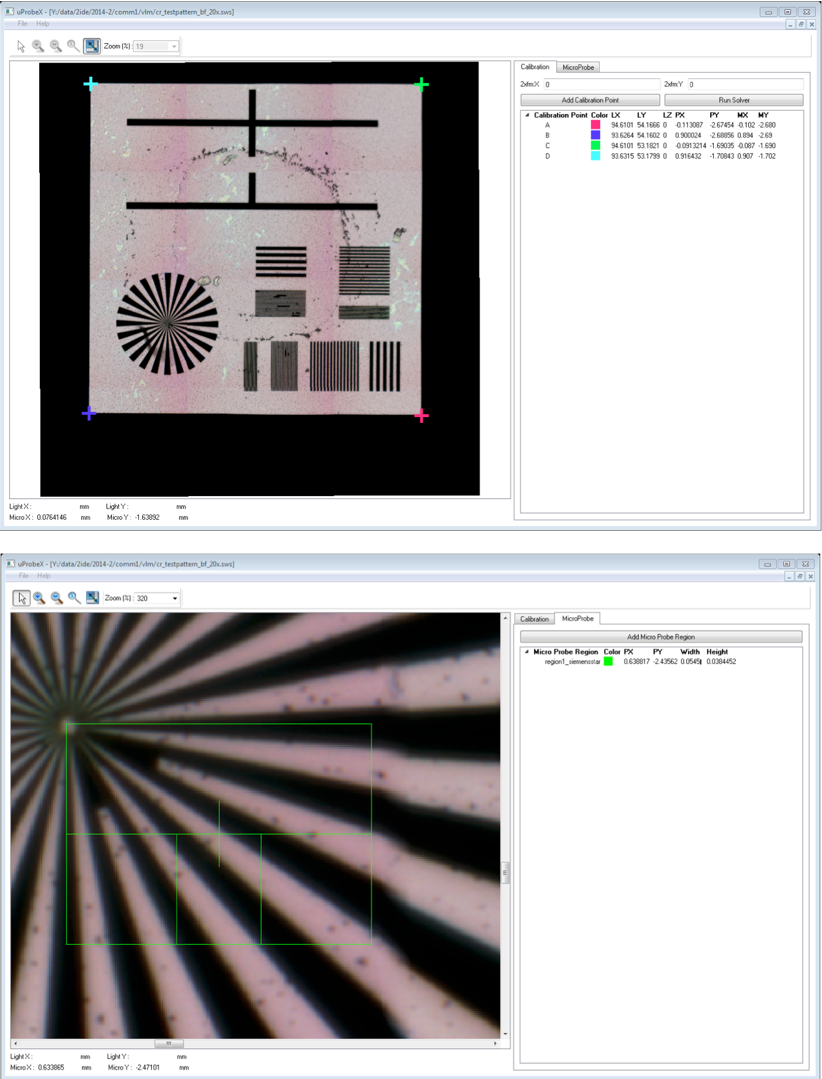Click the Siemens star in the test pattern image
The width and height of the screenshot is (822, 1079).
(167, 323)
